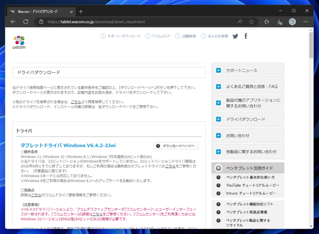Open Intuos チュートリアルムービー link
Image resolution: width=319 pixels, height=234 pixels.
coord(251,193)
